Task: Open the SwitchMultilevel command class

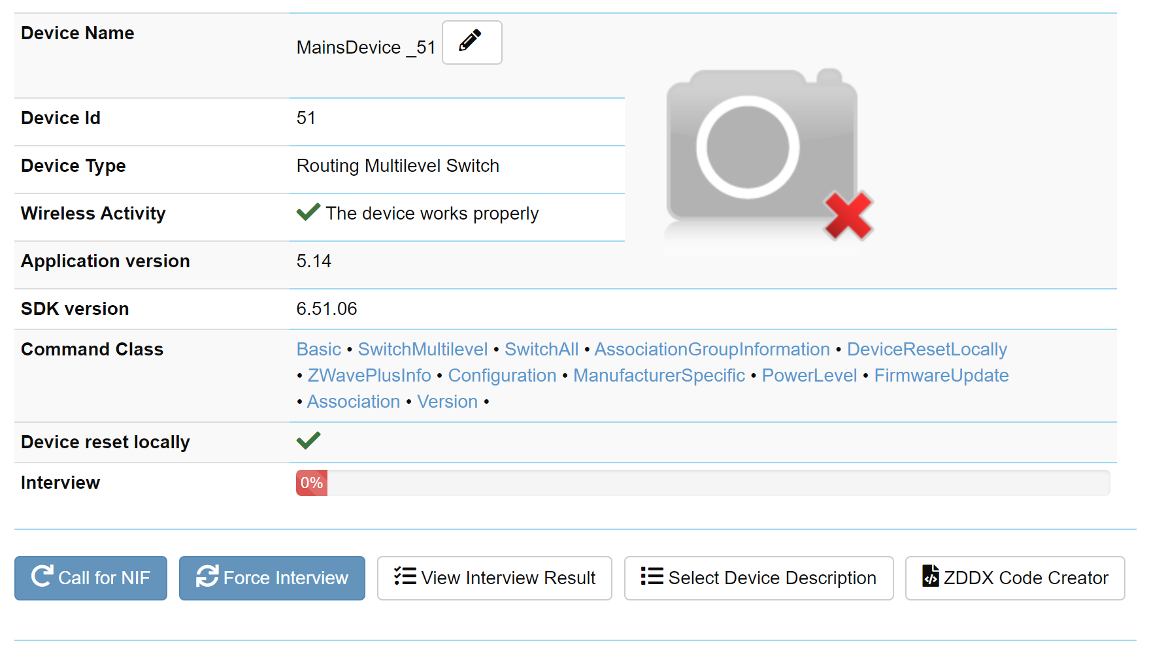Action: (x=423, y=350)
